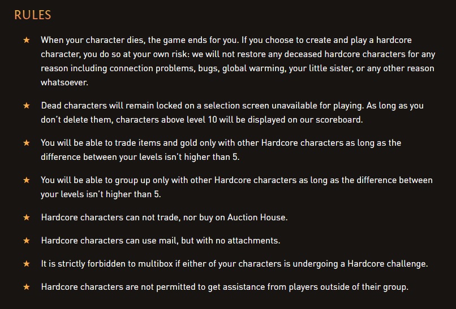Screen dimensions: 456x309
Task: Click the RULES heading
Action: tap(33, 15)
